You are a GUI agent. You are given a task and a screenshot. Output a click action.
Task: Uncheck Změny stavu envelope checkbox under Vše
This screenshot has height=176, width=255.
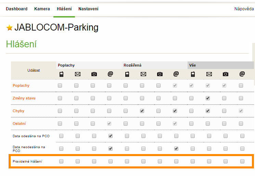point(208,98)
